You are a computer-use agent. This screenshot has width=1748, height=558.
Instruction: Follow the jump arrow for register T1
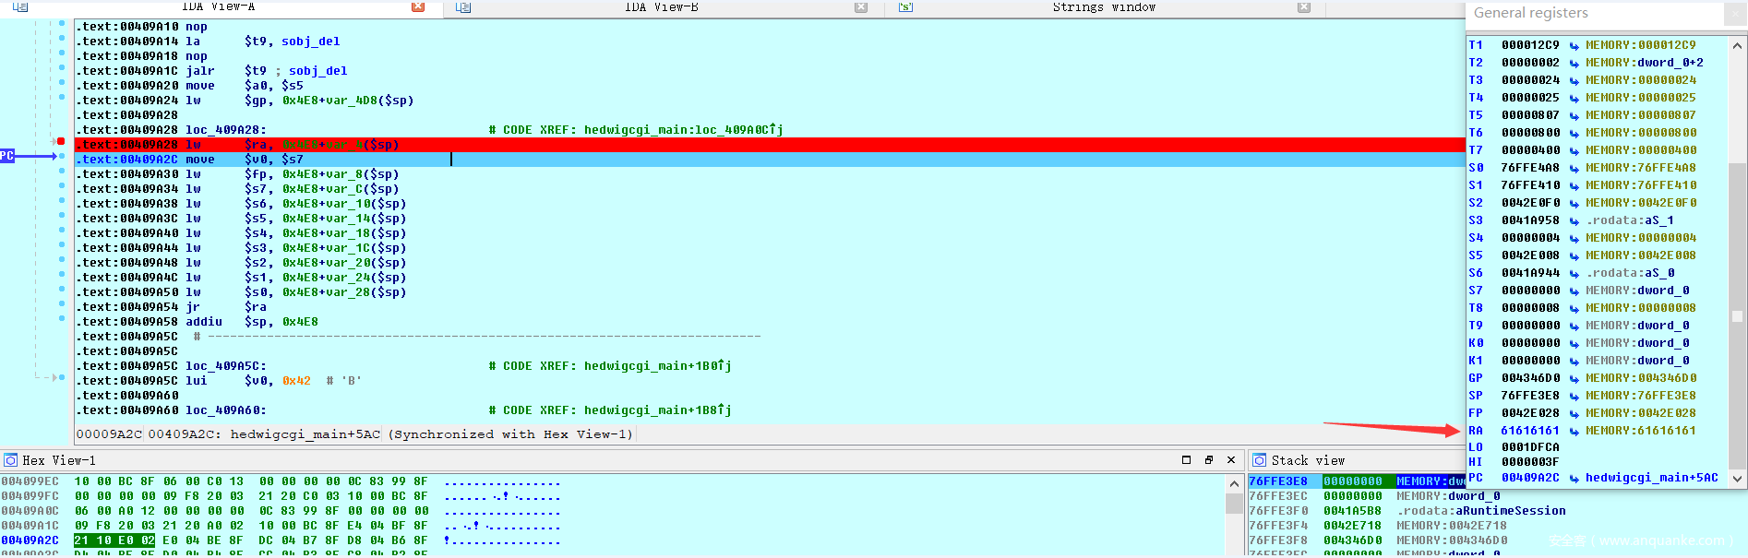[1574, 45]
